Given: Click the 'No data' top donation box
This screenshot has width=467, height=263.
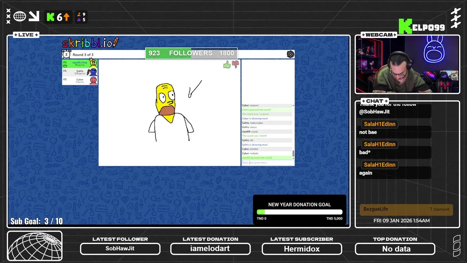Looking at the screenshot, I should point(395,249).
